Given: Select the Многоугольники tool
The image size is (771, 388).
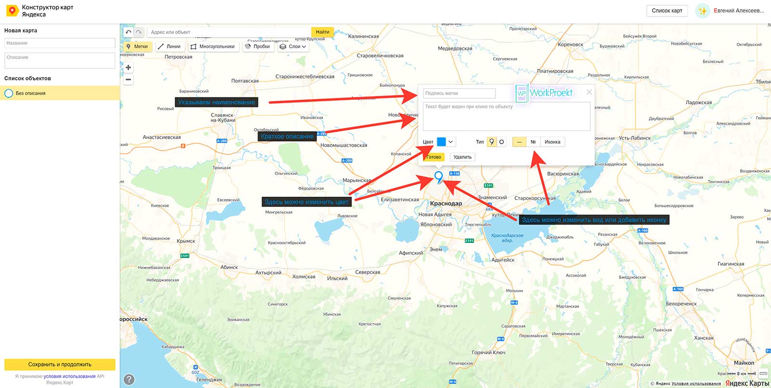Looking at the screenshot, I should [213, 47].
